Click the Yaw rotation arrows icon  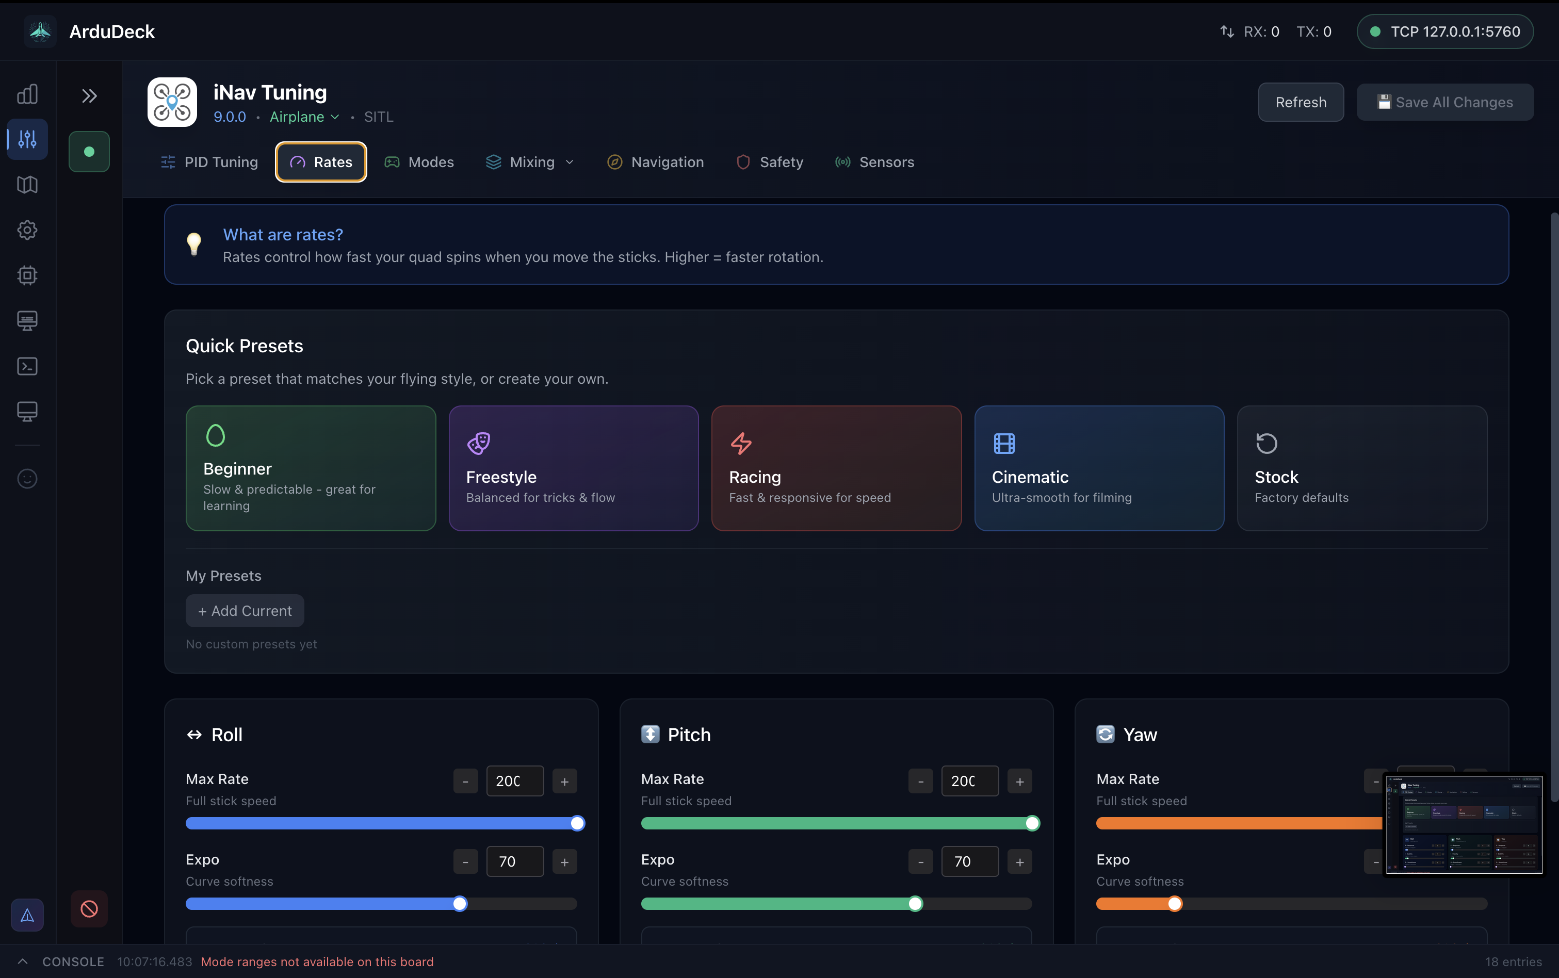(1106, 734)
